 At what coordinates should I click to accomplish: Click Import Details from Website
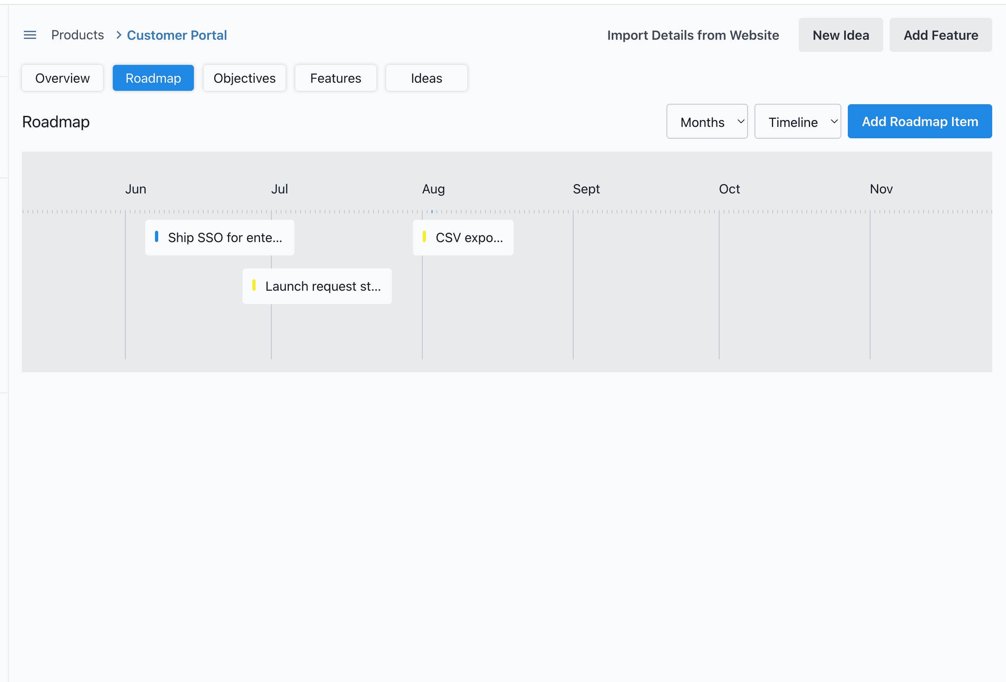[692, 35]
